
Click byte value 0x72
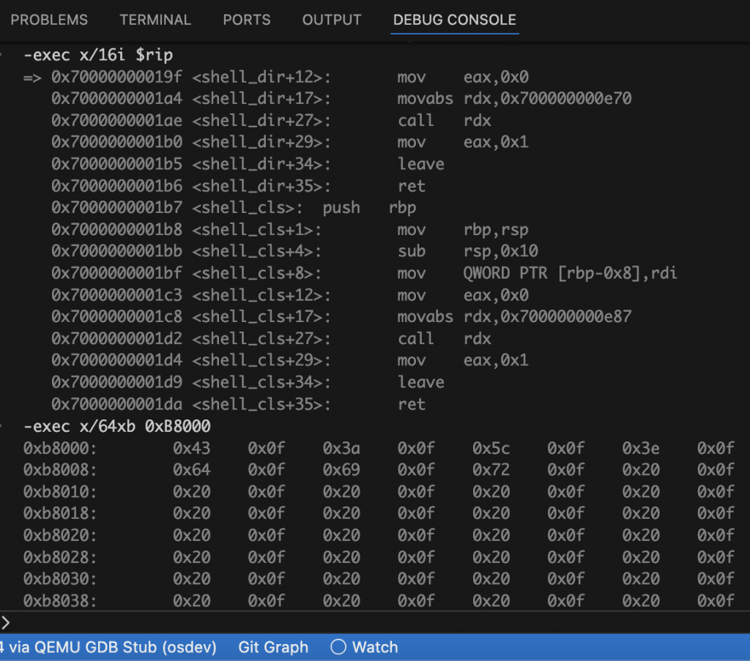pos(491,470)
